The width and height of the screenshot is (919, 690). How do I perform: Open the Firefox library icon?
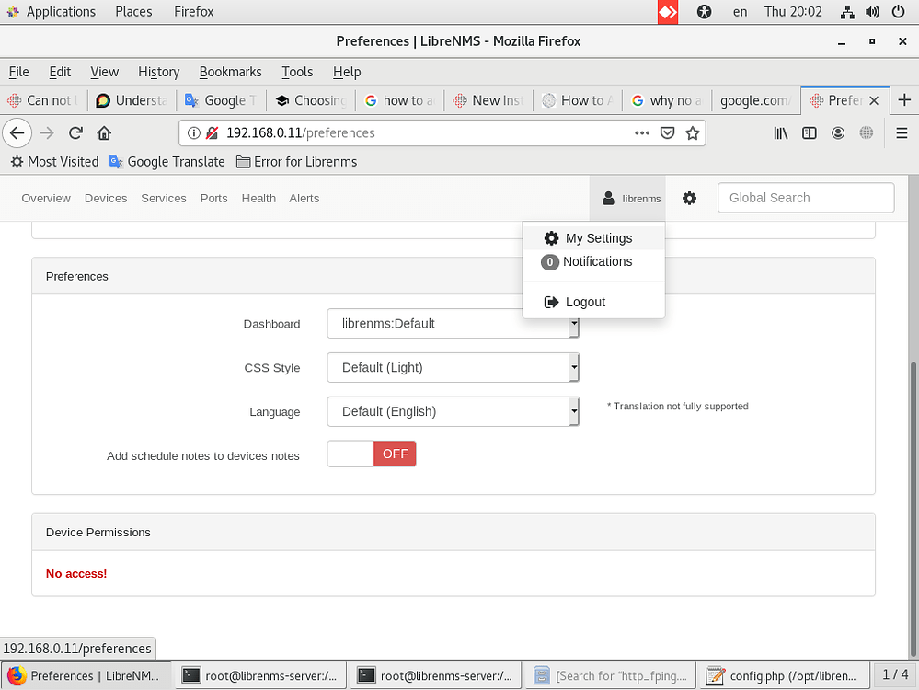point(779,132)
